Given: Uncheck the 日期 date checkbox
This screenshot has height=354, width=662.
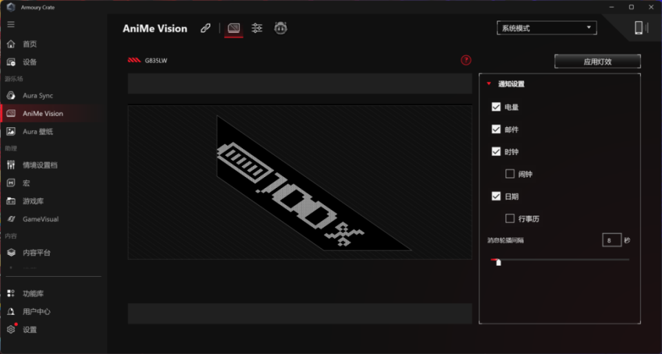Looking at the screenshot, I should click(496, 196).
